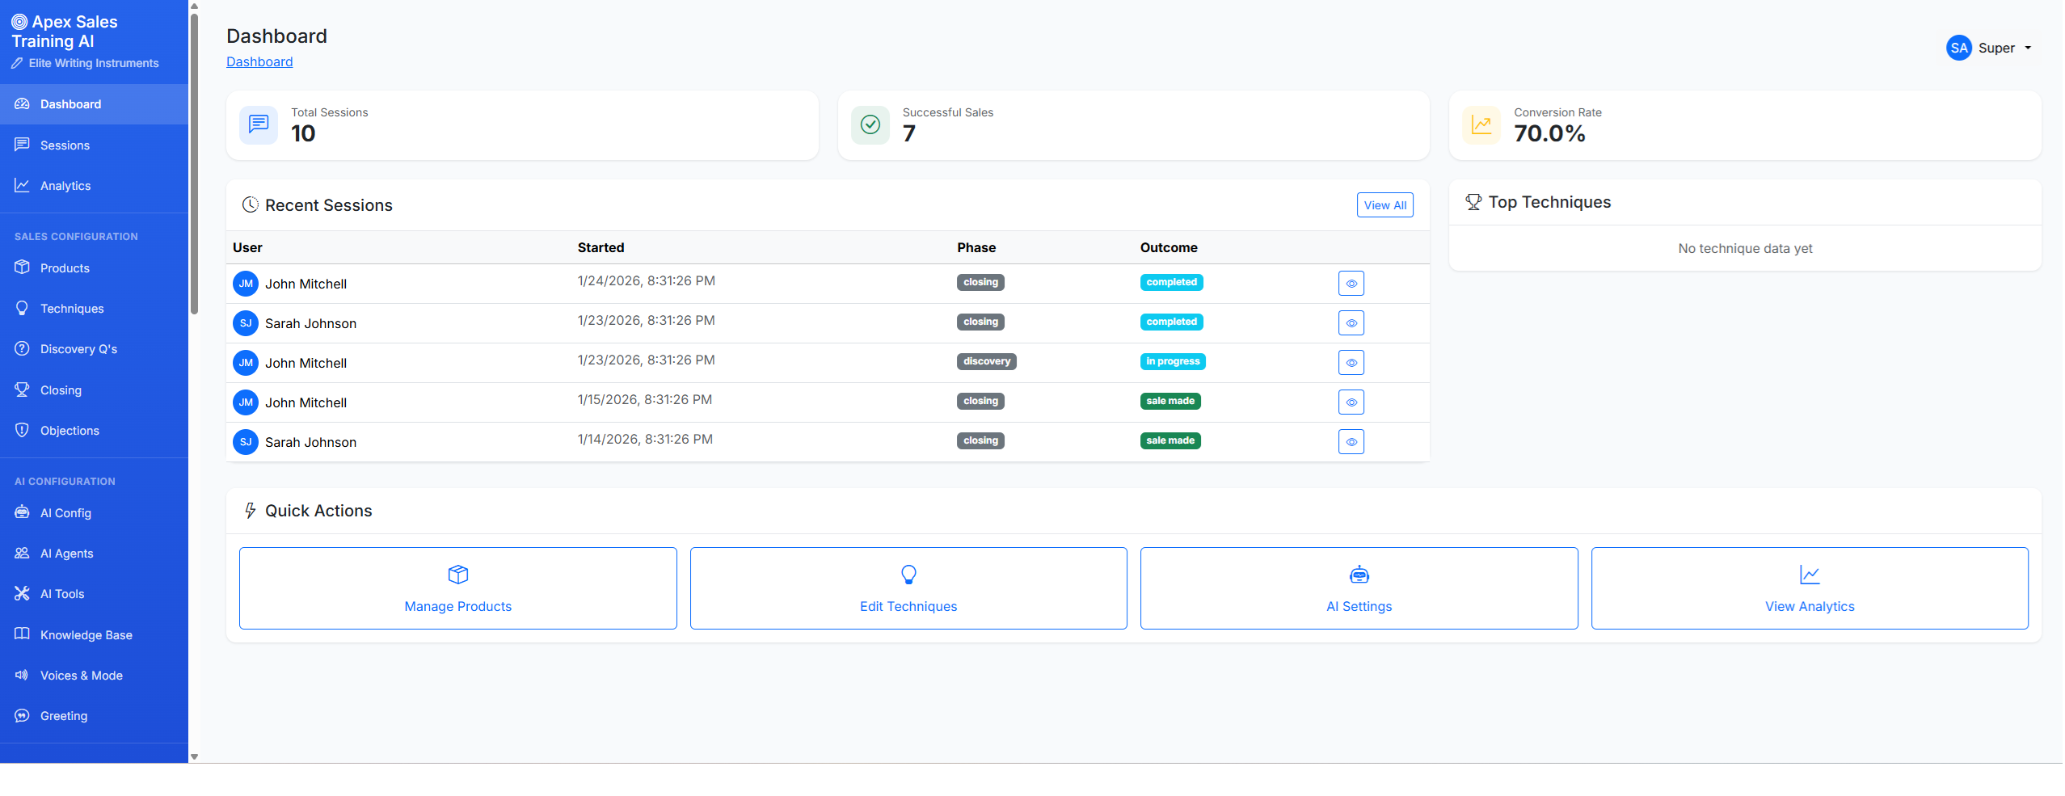The width and height of the screenshot is (2065, 796).
Task: Click the Products box icon
Action: point(22,267)
